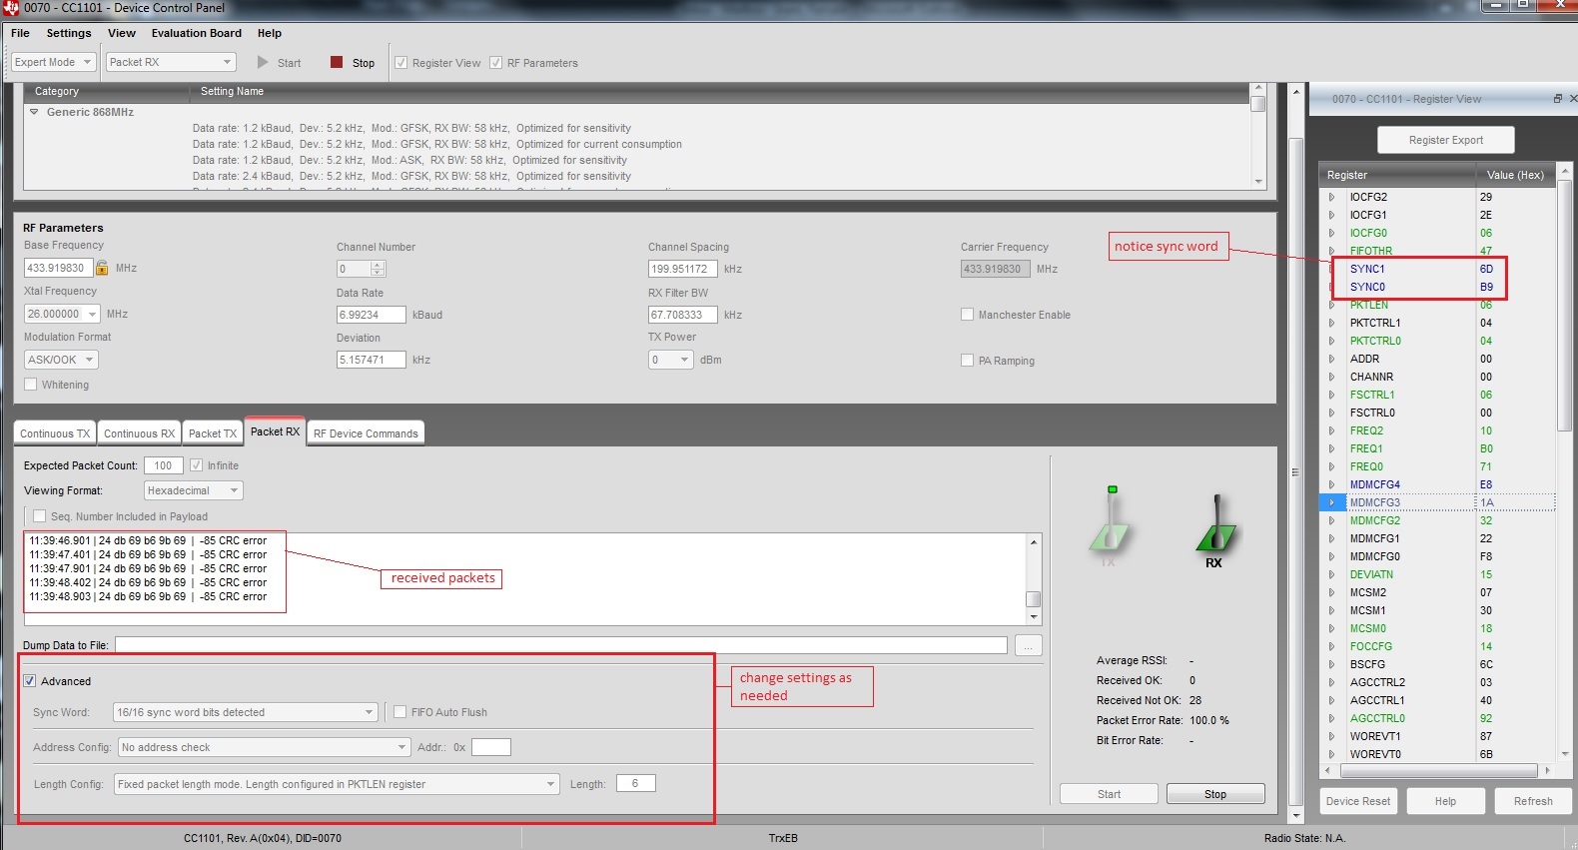
Task: Expand the PKTCTRL1 register row
Action: coord(1331,323)
